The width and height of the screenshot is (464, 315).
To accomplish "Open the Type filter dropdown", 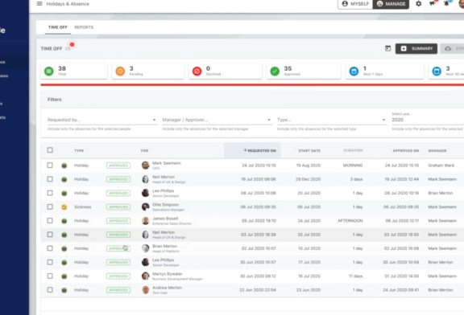I will click(x=331, y=120).
